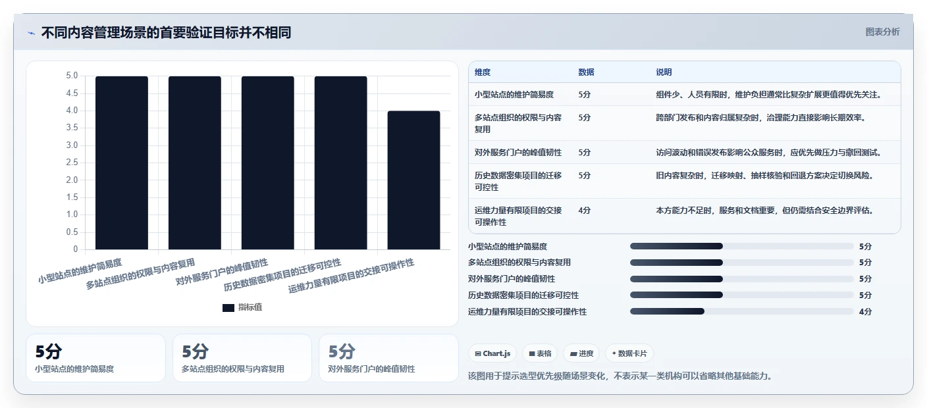Click the title 不同内容管理场景的首要验证目标并不相同
The image size is (927, 408).
(x=166, y=32)
